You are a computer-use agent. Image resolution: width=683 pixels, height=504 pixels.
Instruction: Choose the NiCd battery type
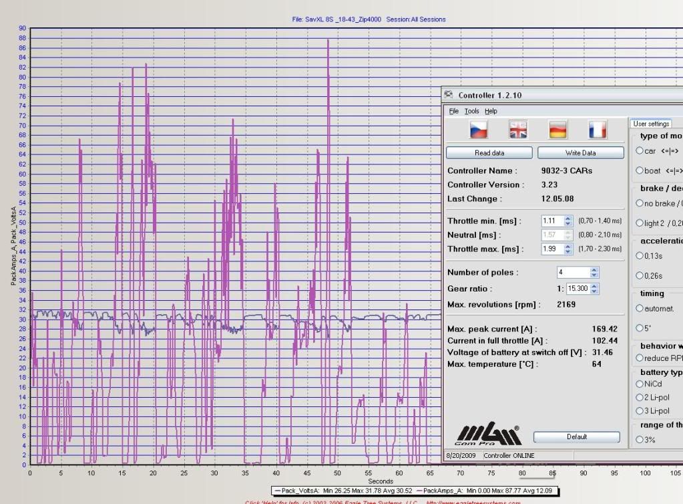click(x=640, y=384)
